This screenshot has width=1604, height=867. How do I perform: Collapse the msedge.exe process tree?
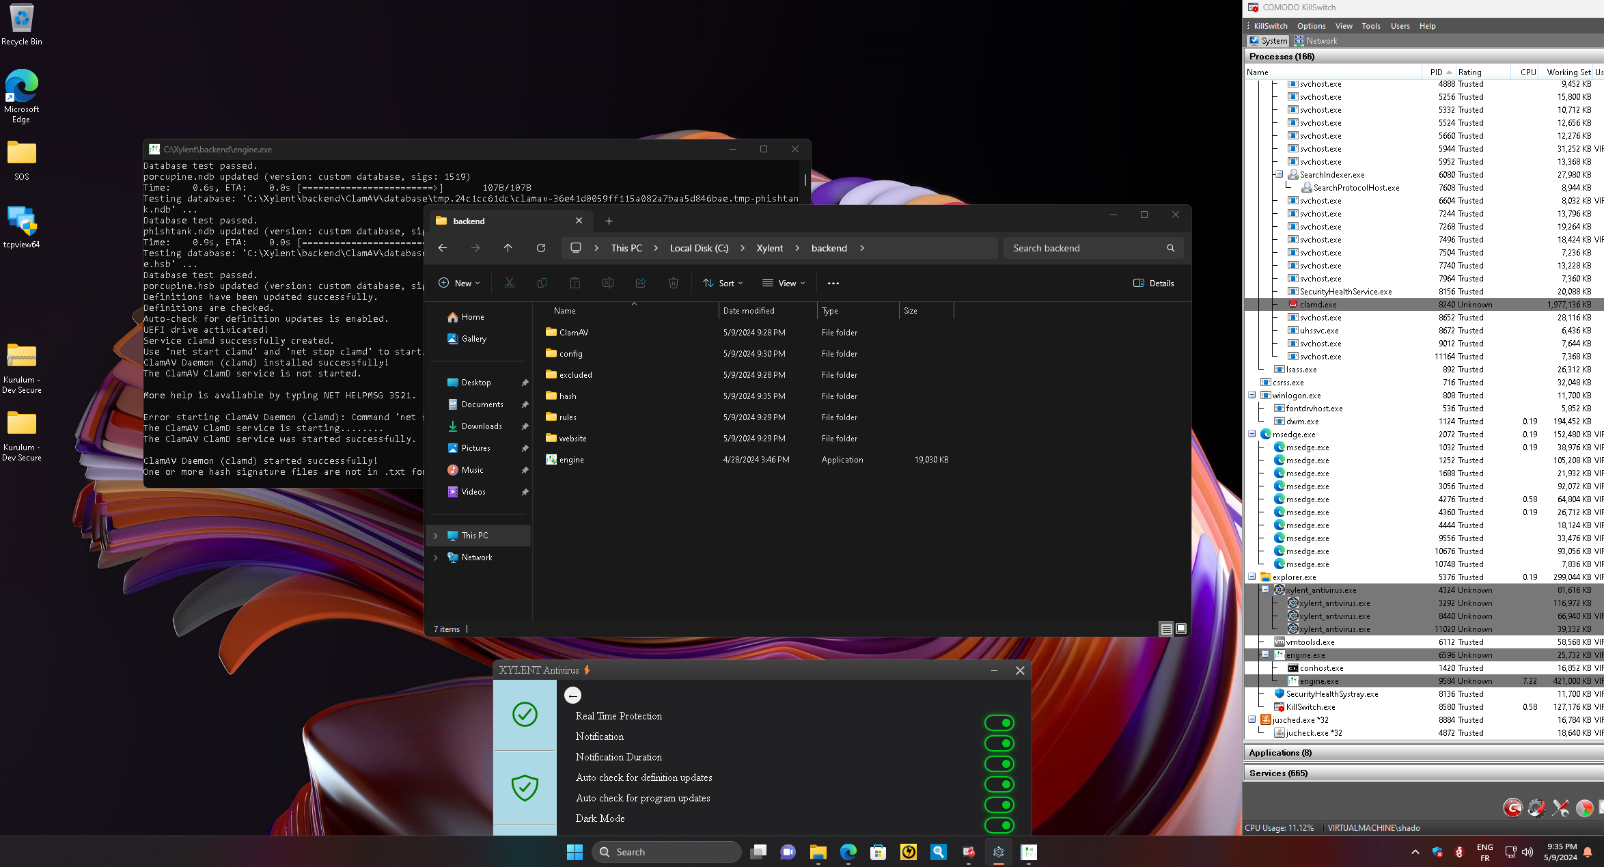point(1252,434)
